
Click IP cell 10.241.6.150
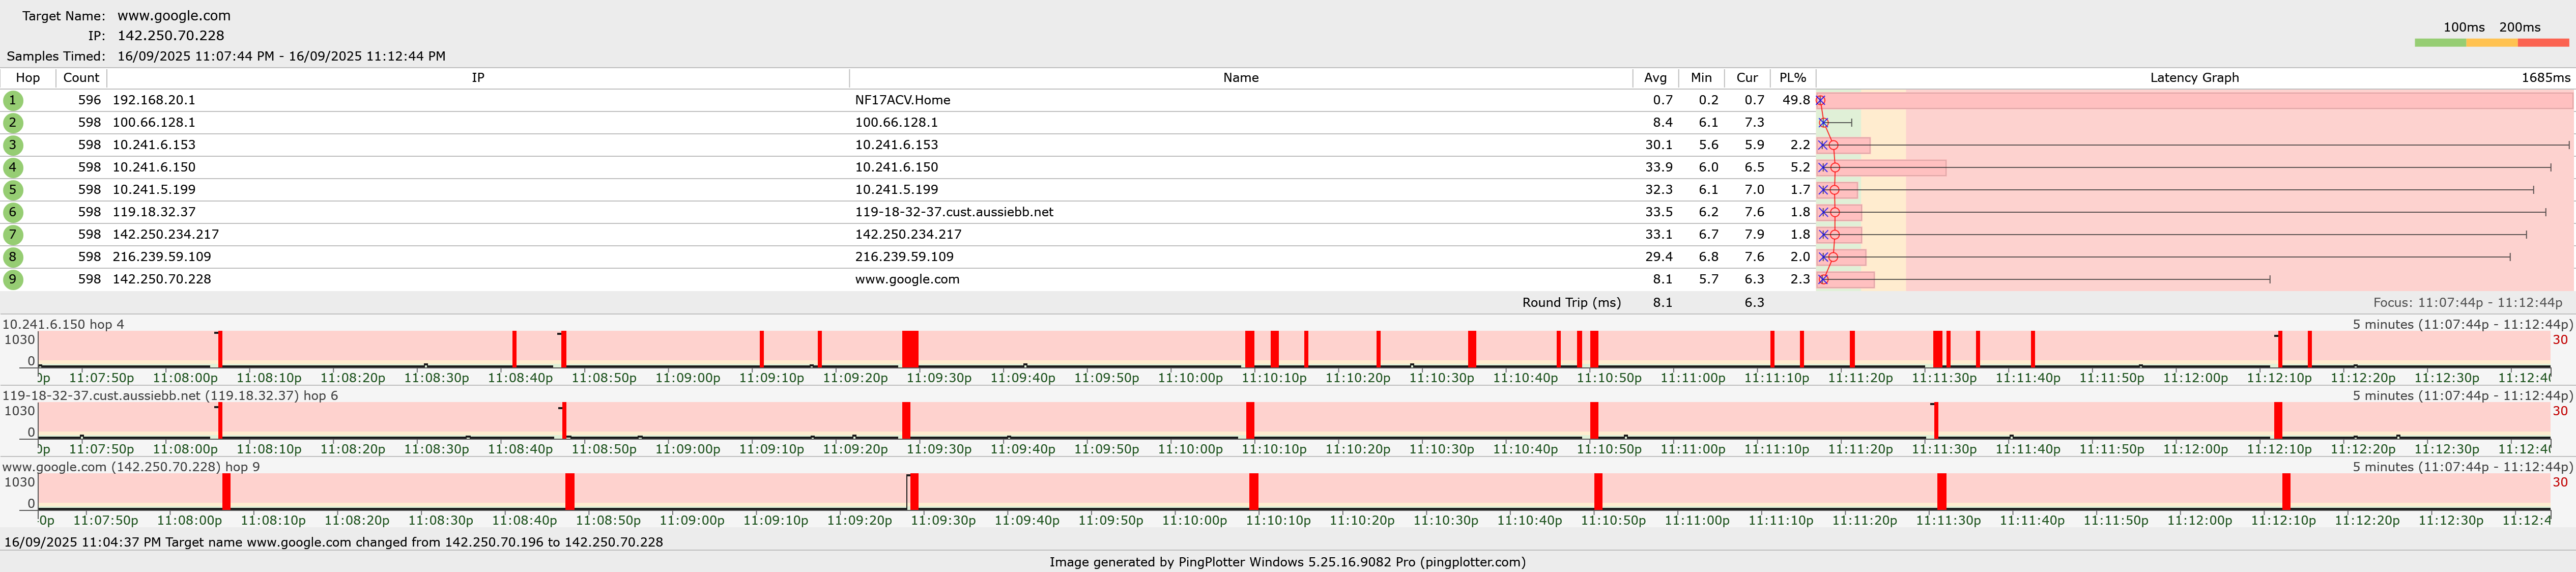point(154,167)
